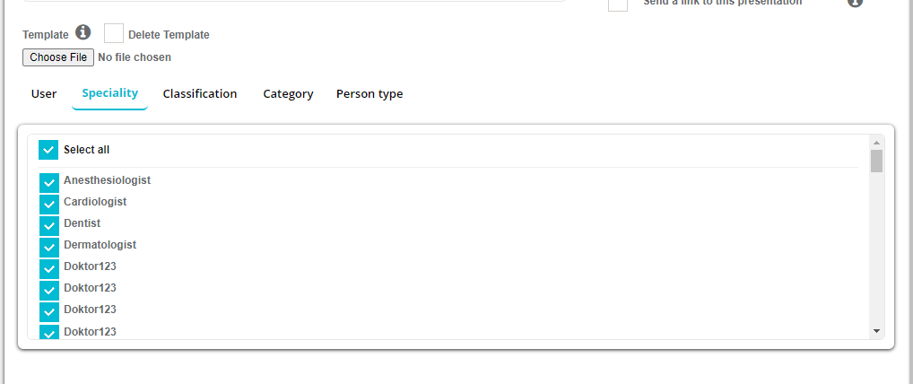Click the info icon next to Template
913x384 pixels.
coord(83,33)
